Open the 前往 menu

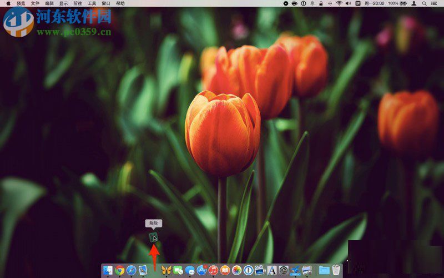coord(78,3)
